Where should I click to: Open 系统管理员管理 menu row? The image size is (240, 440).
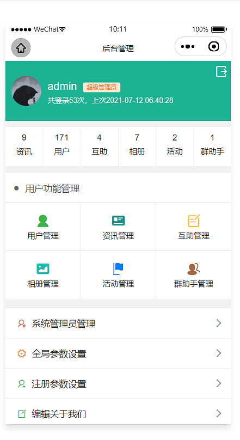pyautogui.click(x=118, y=323)
